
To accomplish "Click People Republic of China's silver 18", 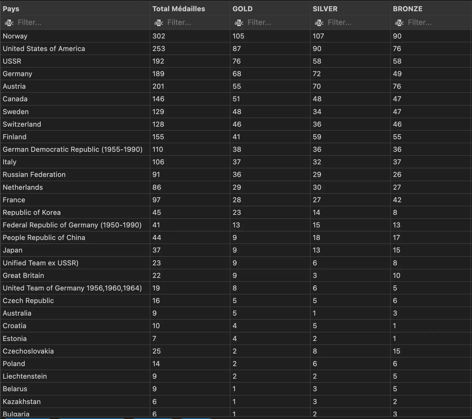I will coord(316,238).
